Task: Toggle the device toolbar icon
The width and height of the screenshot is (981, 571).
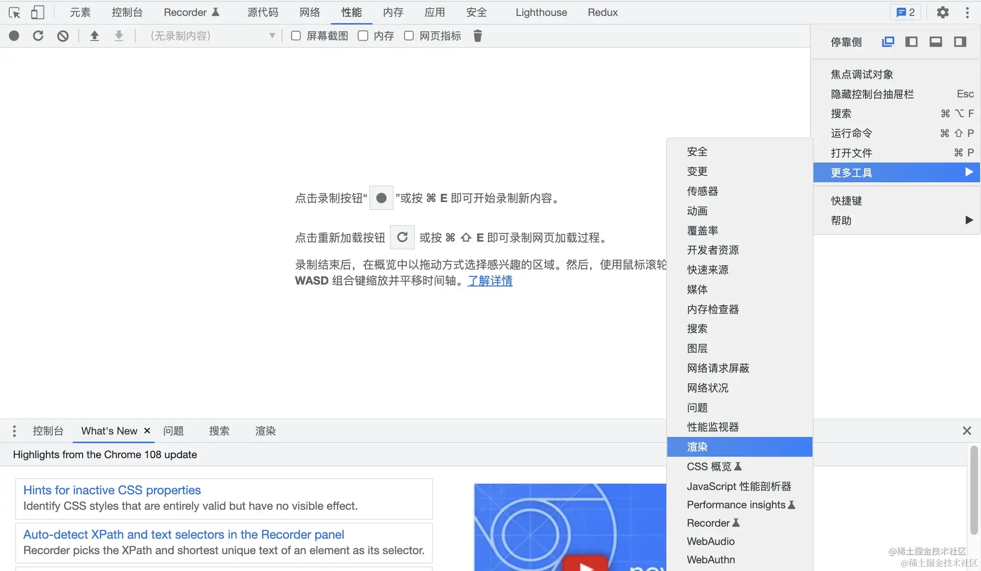Action: pyautogui.click(x=37, y=12)
